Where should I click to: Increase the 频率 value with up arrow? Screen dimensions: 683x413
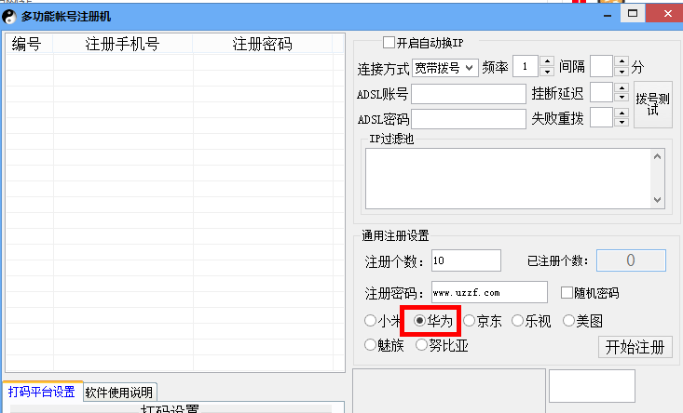pos(547,61)
